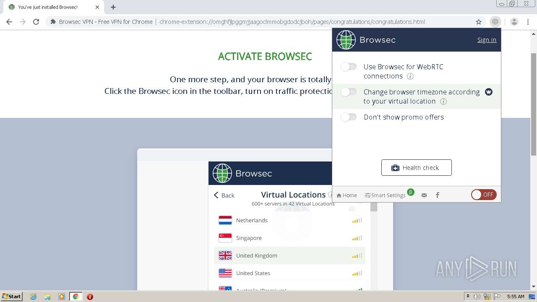Click the volume speaker tray icon
Screen dimensions: 537x302
477,297
